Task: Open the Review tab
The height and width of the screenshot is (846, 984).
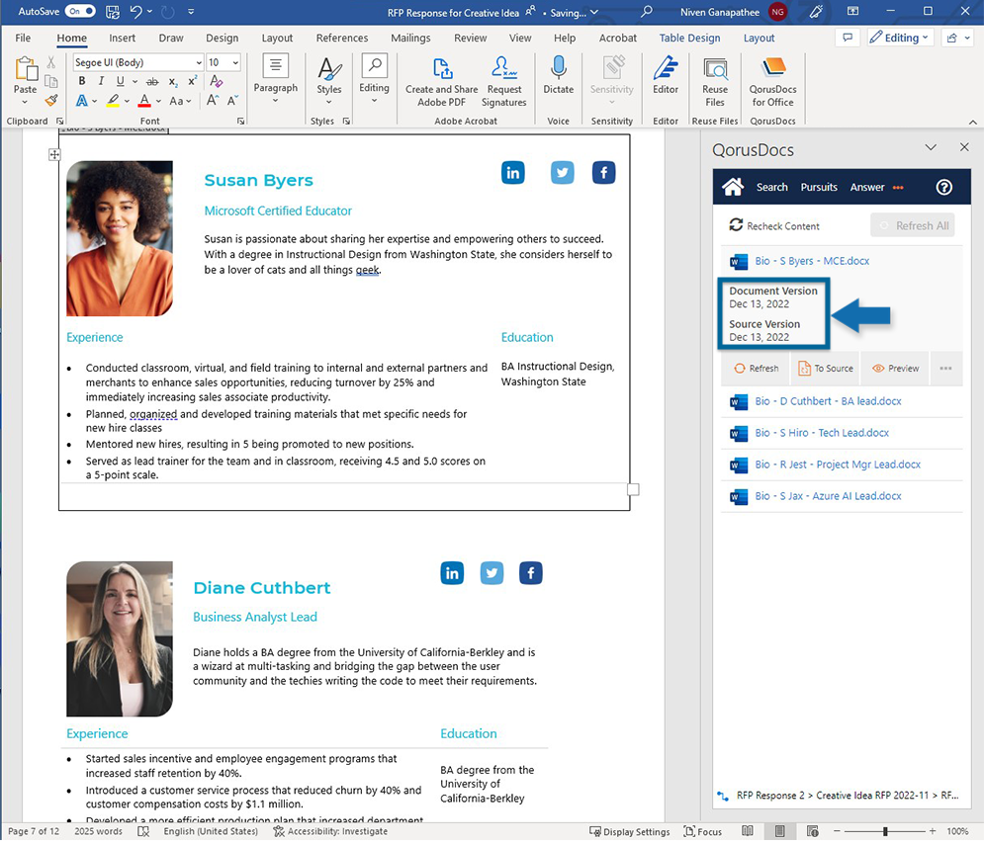Action: 470,38
